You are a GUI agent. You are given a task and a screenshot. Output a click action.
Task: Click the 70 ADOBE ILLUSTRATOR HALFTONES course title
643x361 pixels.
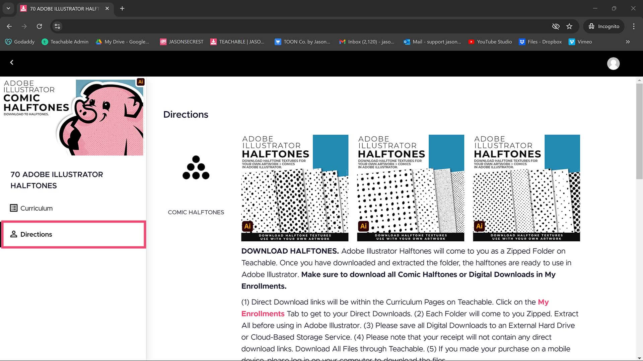pos(57,180)
